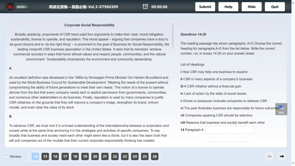
Task: Click the 14 Paragraph A question label
Action: coord(192,130)
